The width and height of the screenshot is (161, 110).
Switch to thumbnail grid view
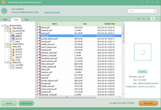[144, 19]
